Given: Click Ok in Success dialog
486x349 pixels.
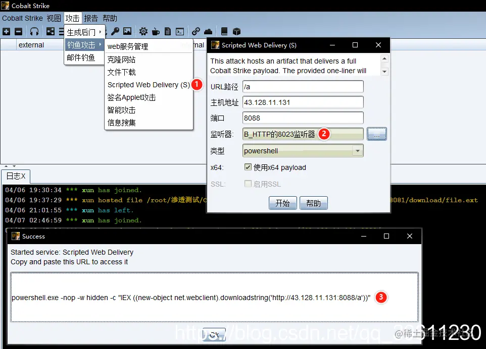Looking at the screenshot, I should pyautogui.click(x=214, y=335).
